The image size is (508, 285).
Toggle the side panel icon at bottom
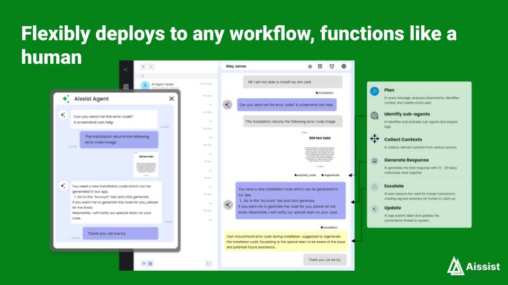[208, 263]
